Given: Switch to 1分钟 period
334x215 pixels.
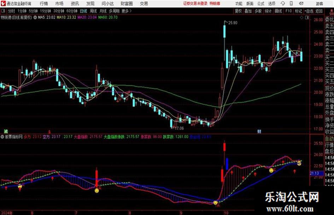Looking at the screenshot, I should [22, 11].
